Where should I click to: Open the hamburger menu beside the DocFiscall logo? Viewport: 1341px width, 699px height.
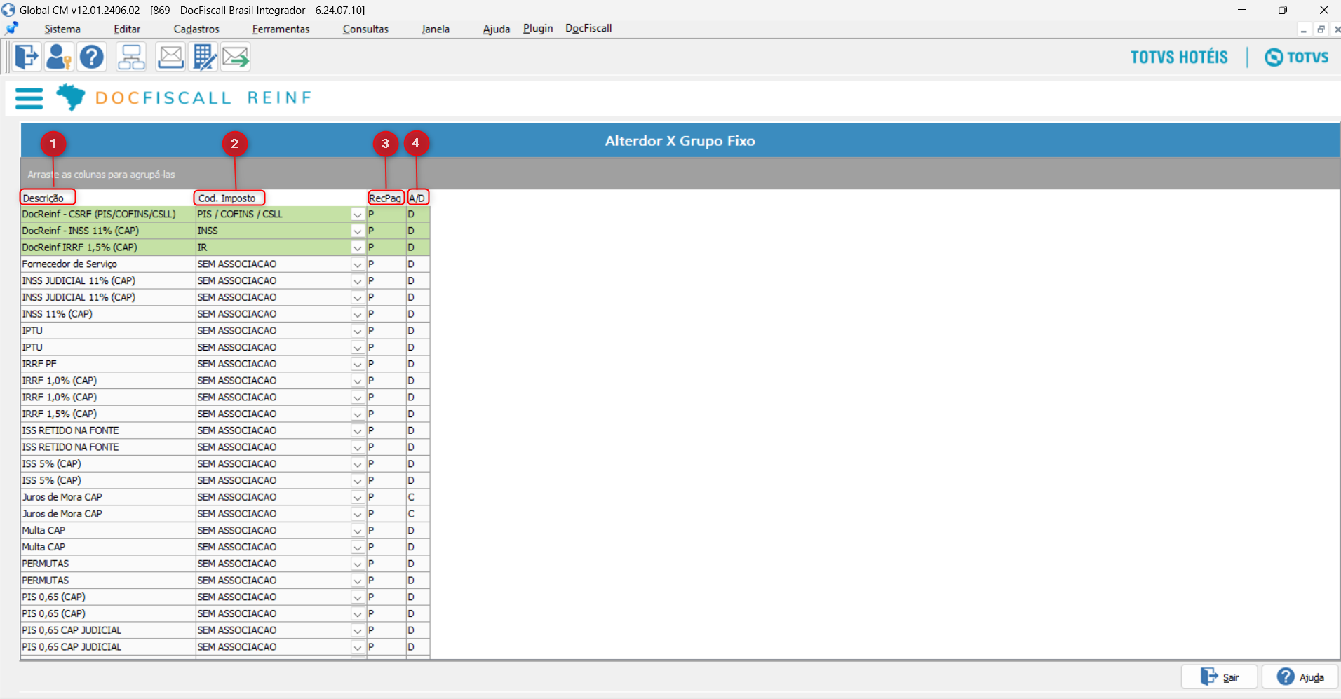(29, 98)
